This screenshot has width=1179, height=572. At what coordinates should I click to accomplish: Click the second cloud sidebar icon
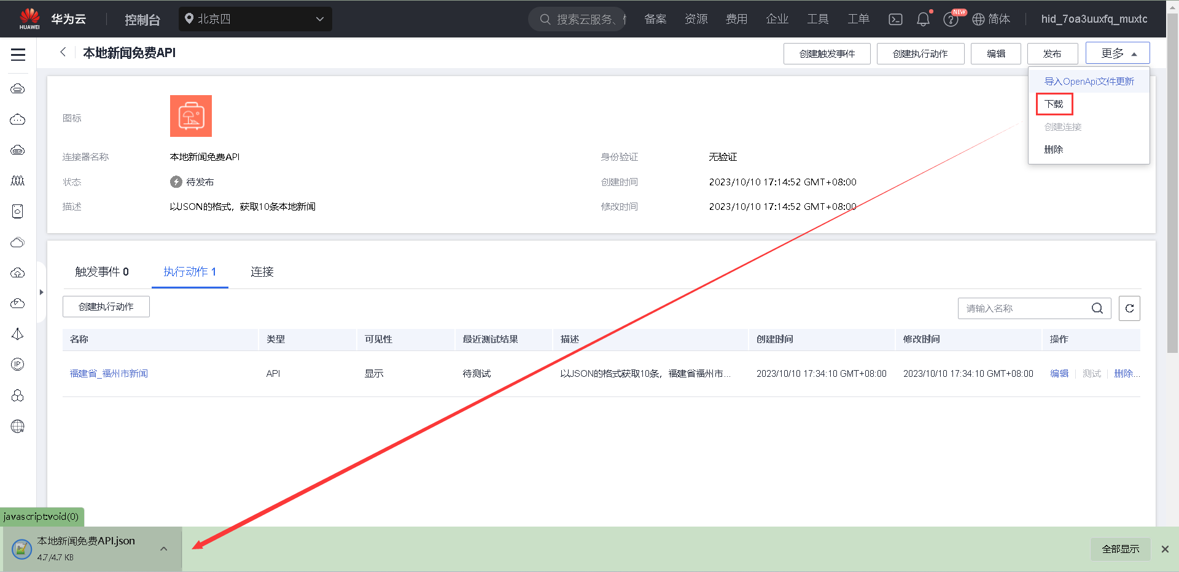18,120
